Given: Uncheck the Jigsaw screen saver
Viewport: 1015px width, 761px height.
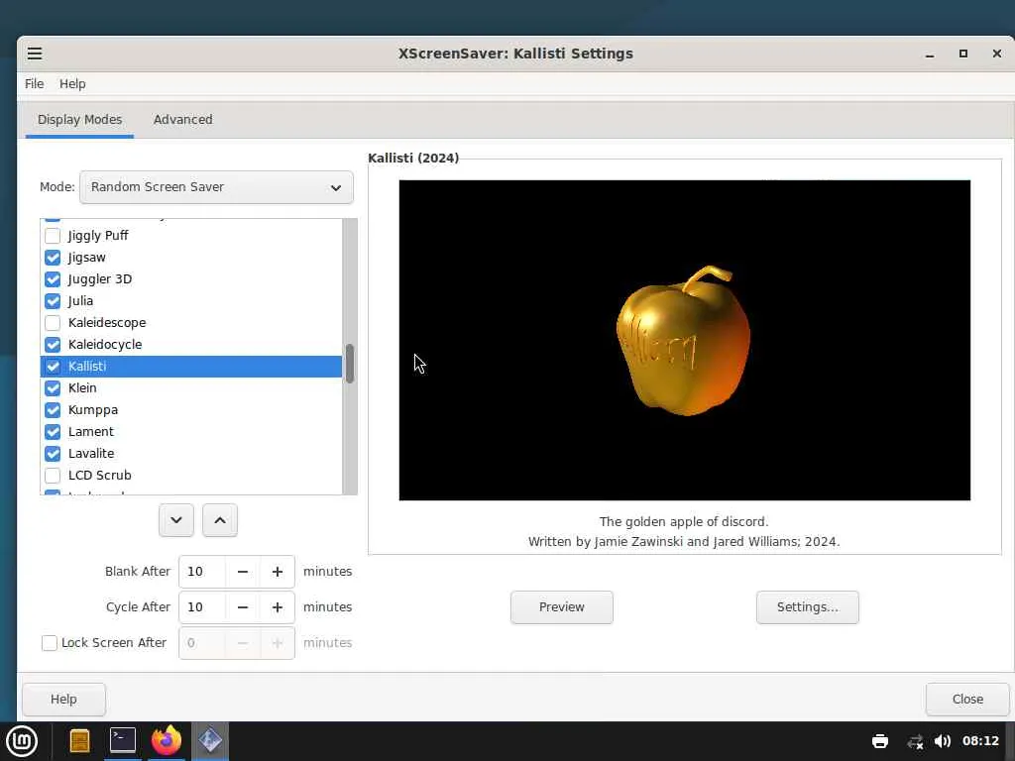Looking at the screenshot, I should pos(54,258).
